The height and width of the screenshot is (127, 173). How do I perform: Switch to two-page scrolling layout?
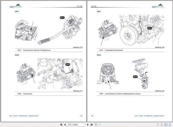click(x=170, y=125)
